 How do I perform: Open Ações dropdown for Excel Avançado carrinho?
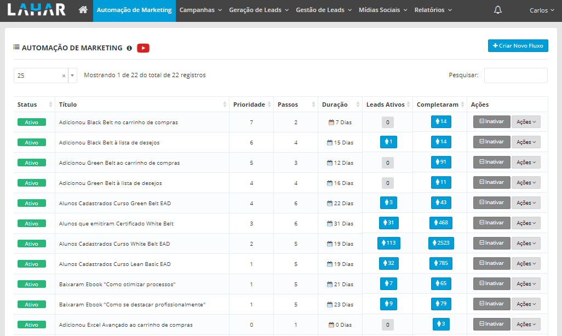(x=526, y=324)
